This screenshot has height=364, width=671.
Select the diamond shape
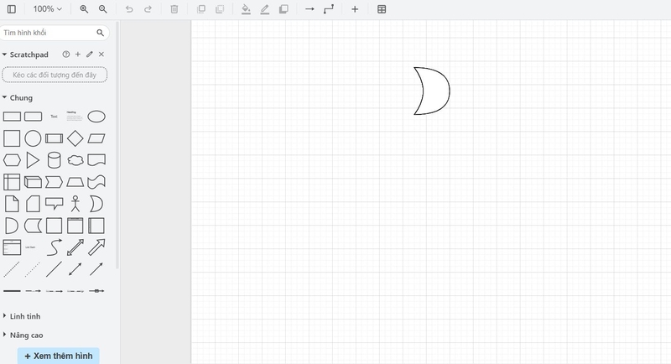pyautogui.click(x=75, y=138)
